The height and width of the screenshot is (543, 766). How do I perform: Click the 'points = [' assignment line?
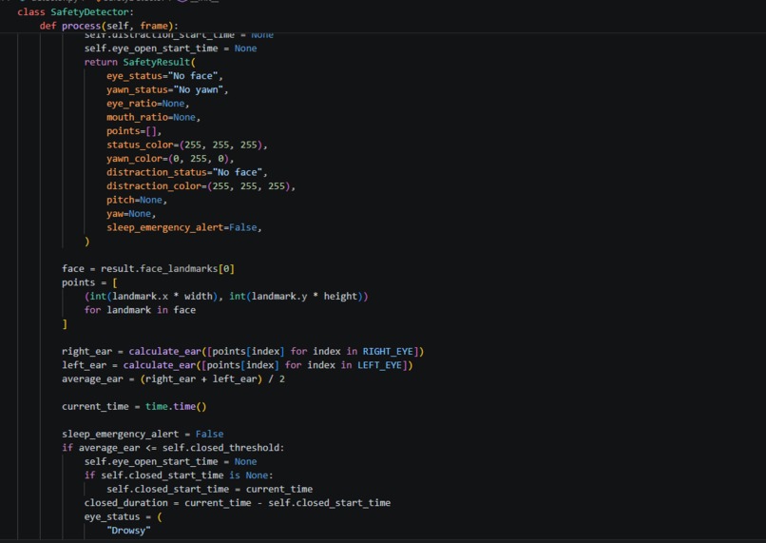tap(89, 282)
